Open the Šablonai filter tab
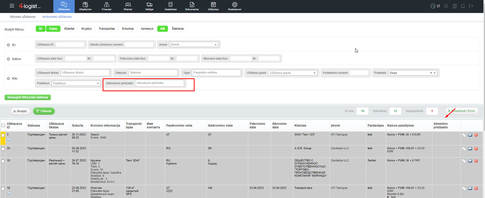485x198 pixels. coord(178,29)
